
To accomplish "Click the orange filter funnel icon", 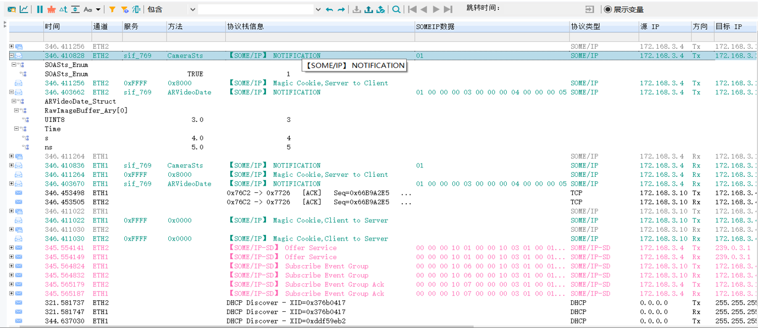I will (x=112, y=9).
